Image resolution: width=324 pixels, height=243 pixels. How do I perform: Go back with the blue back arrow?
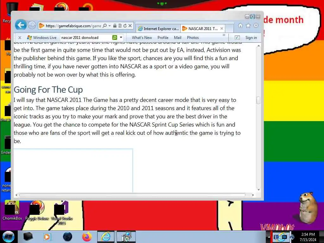(x=21, y=25)
